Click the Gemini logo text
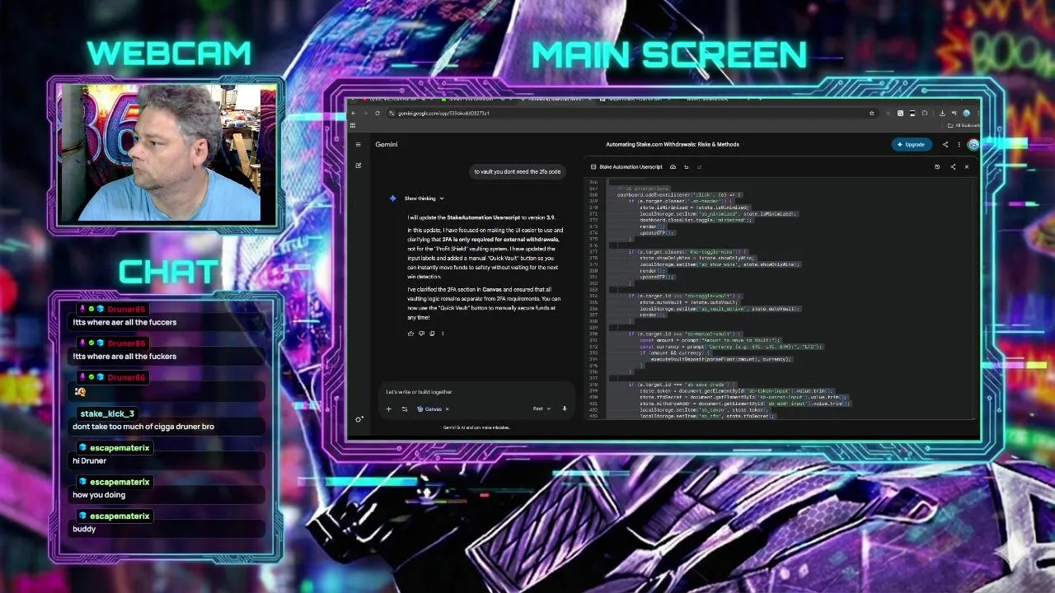The width and height of the screenshot is (1055, 593). pyautogui.click(x=387, y=144)
